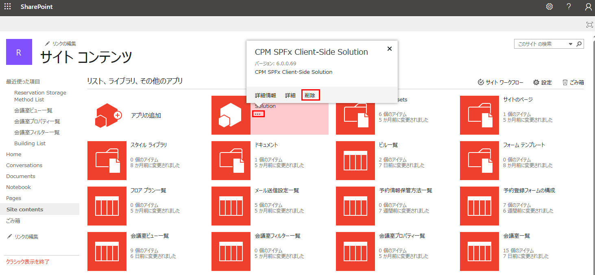Click the site search input field

pyautogui.click(x=541, y=44)
